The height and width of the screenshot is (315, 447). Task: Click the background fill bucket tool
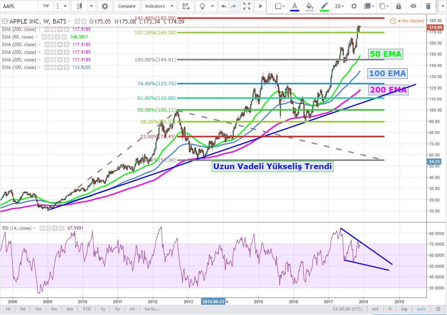pos(310,6)
